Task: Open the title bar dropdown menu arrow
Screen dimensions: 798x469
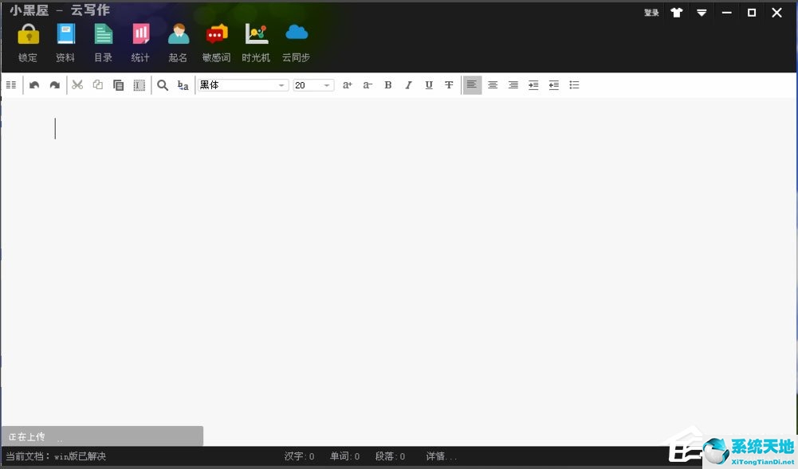Action: 702,13
